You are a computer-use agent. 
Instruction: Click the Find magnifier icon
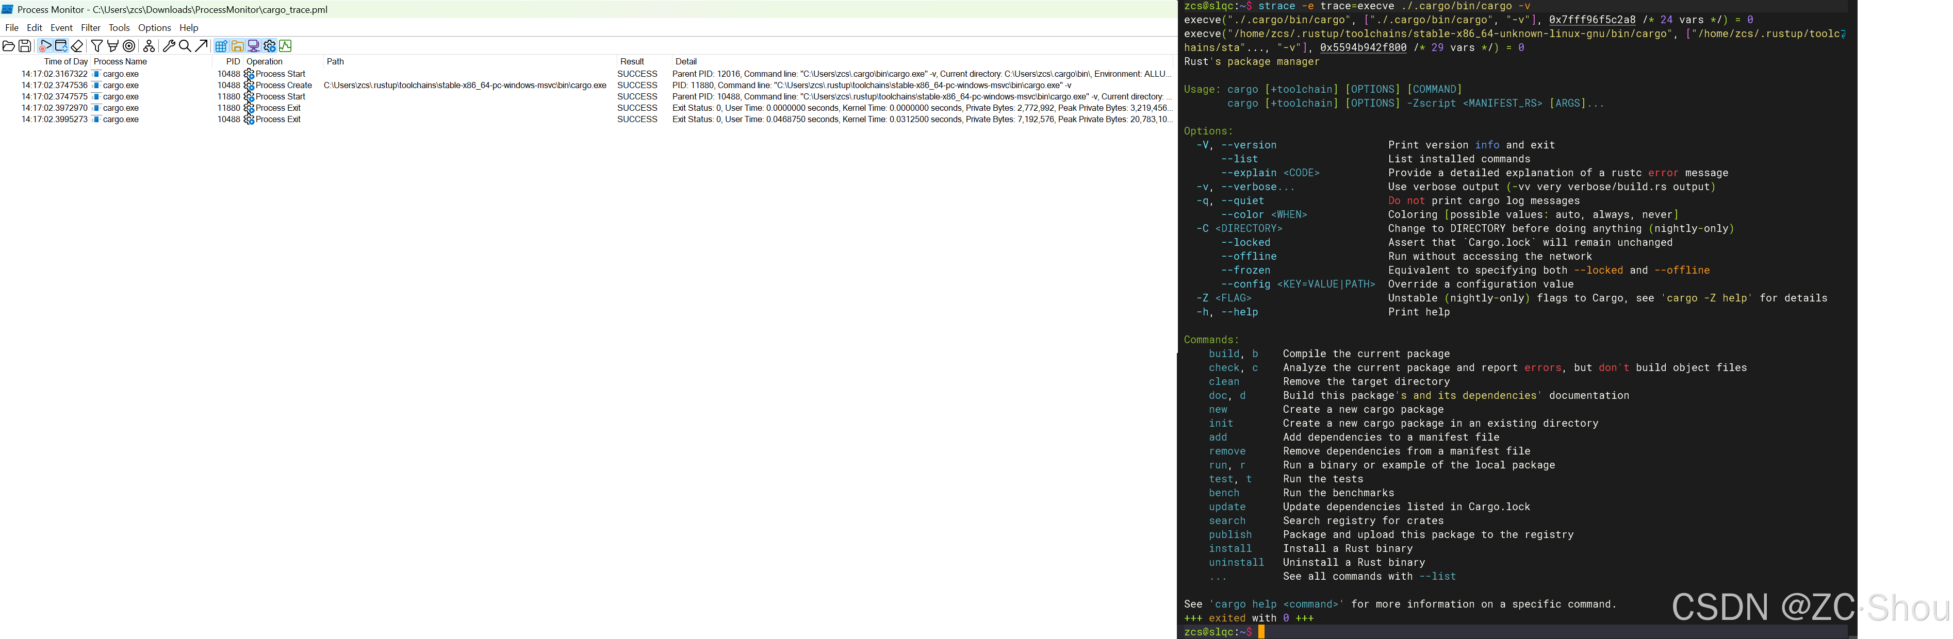point(185,46)
